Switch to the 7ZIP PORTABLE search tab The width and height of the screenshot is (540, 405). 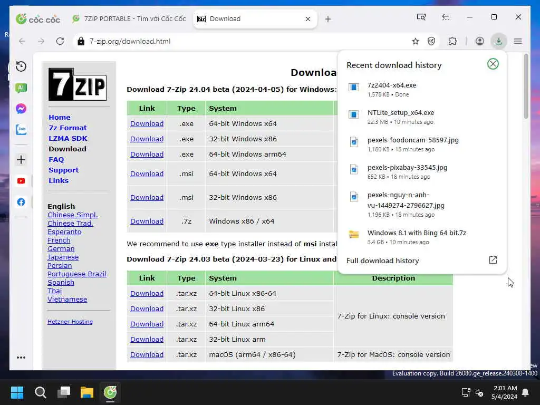pyautogui.click(x=129, y=18)
